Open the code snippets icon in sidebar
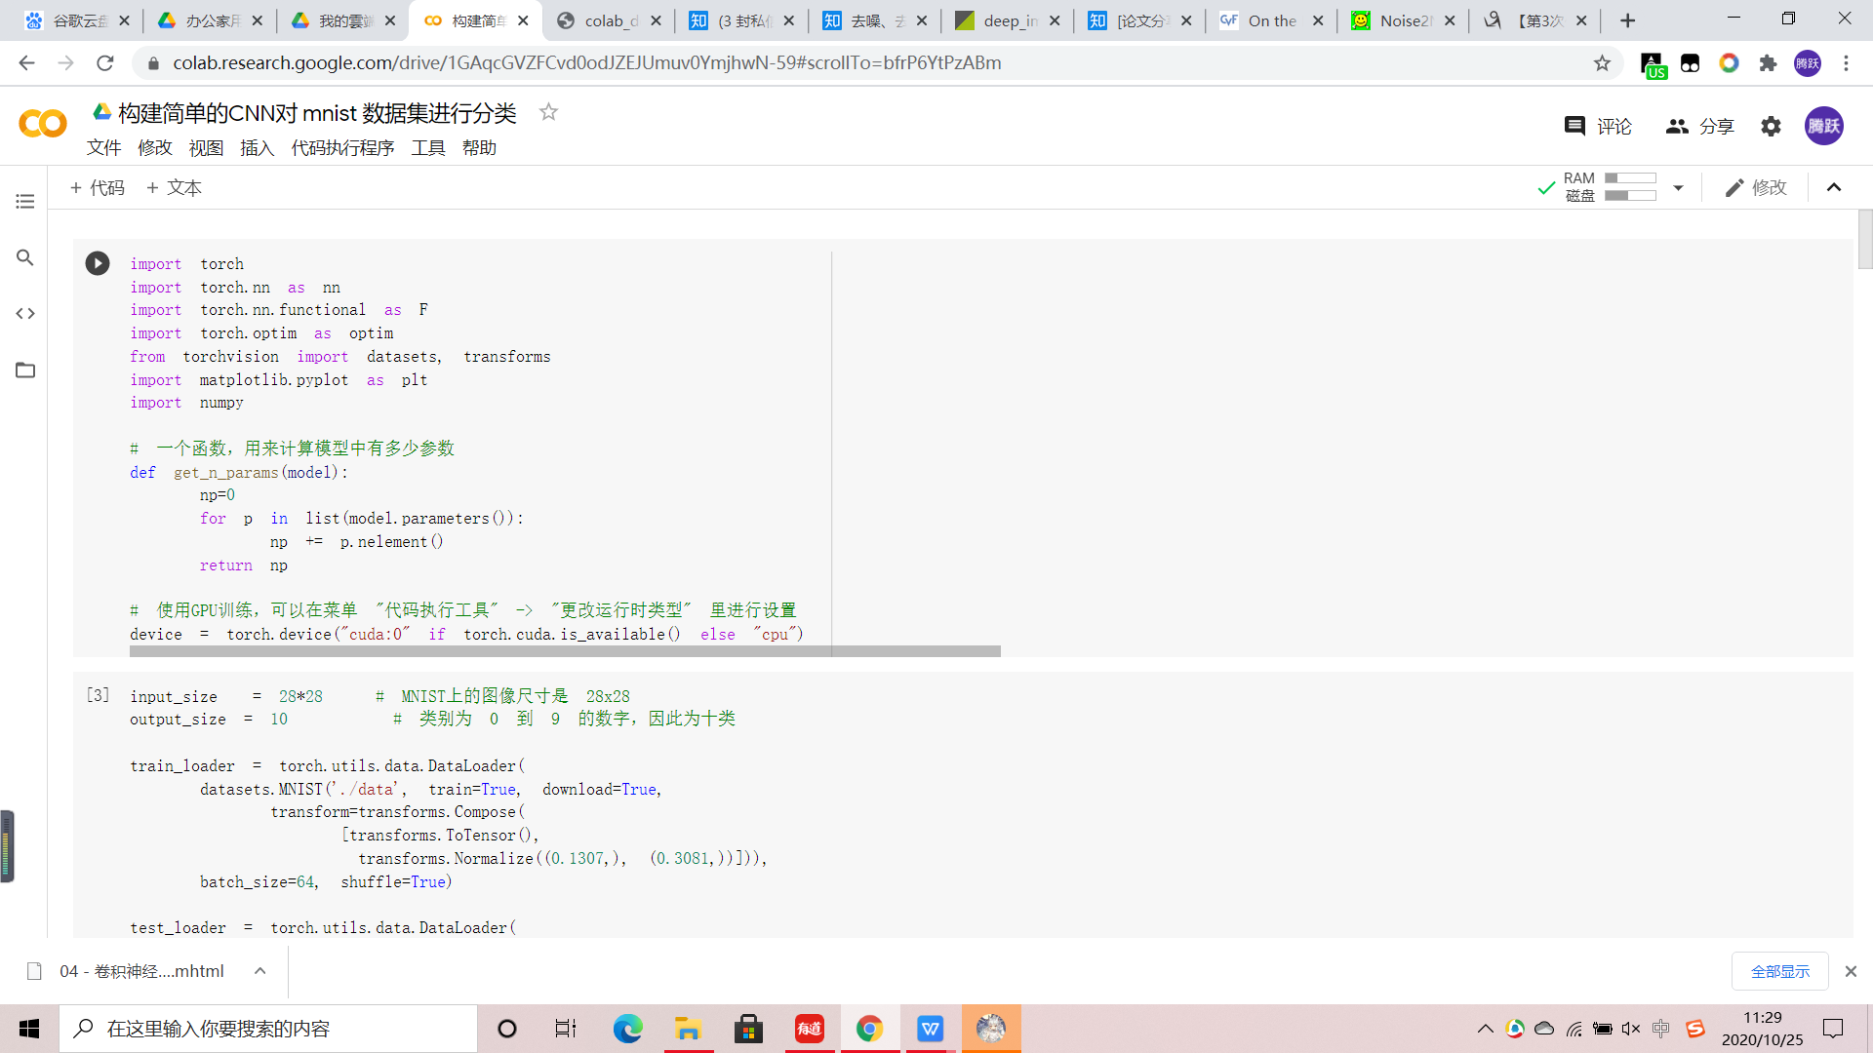The width and height of the screenshot is (1873, 1053). coord(25,314)
